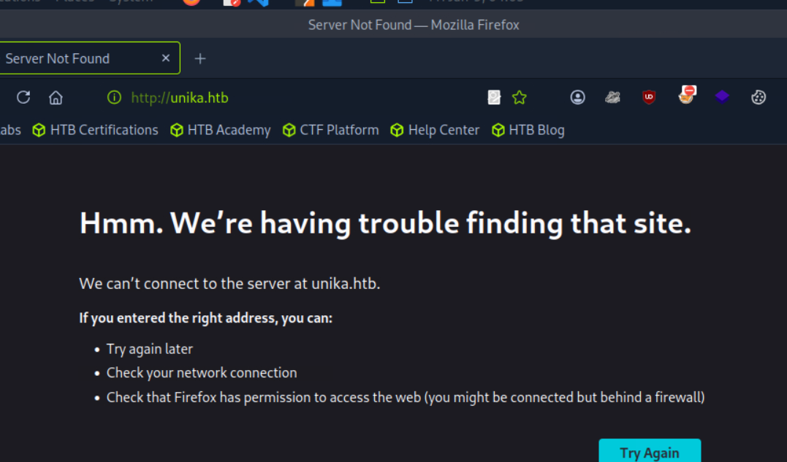The width and height of the screenshot is (787, 462).
Task: Close the Server Not Found tab
Action: [166, 58]
